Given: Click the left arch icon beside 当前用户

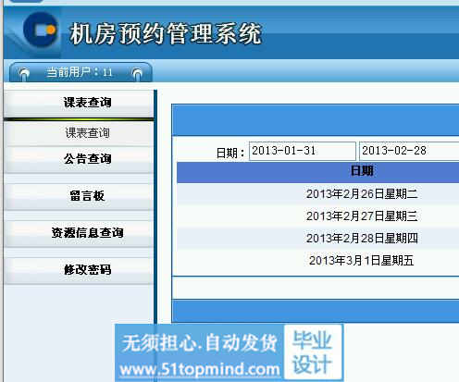Looking at the screenshot, I should click(x=24, y=74).
